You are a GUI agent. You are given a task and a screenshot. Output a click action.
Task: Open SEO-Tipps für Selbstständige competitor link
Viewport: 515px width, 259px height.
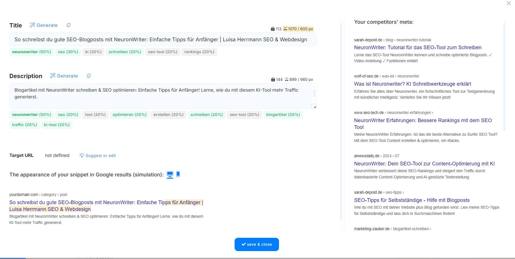(x=412, y=200)
